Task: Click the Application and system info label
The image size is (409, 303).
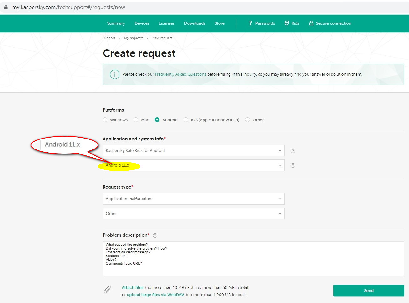Action: point(134,139)
